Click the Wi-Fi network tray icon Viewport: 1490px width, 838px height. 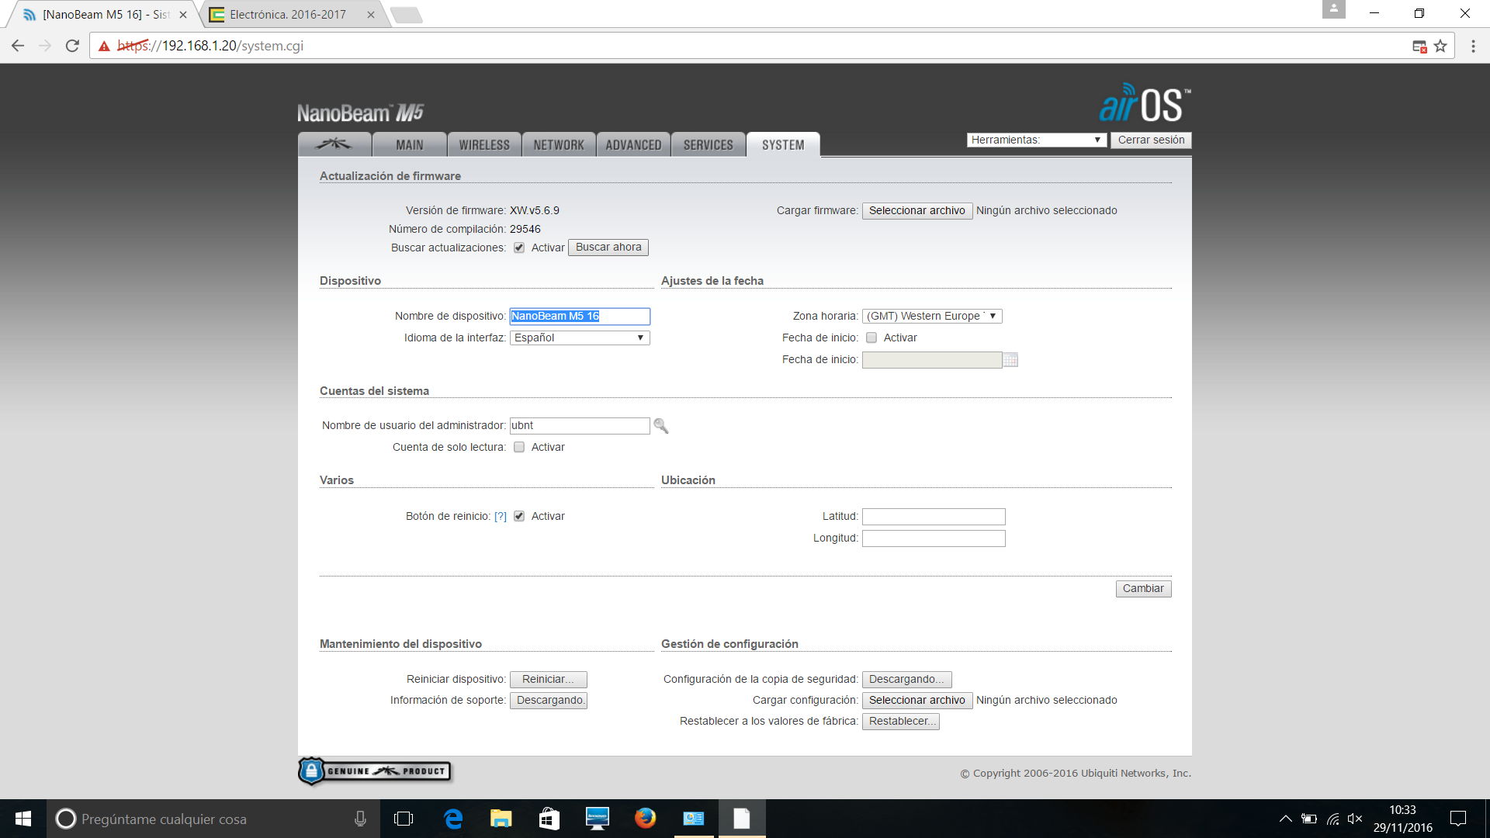1333,819
